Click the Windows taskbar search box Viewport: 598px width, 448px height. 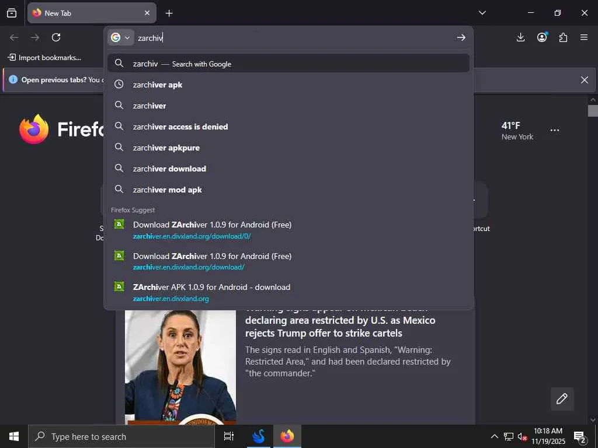tap(121, 436)
